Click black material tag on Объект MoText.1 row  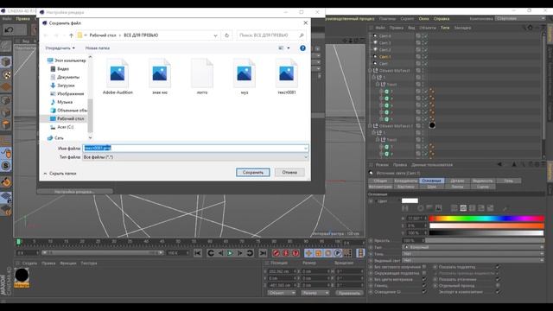pyautogui.click(x=432, y=125)
